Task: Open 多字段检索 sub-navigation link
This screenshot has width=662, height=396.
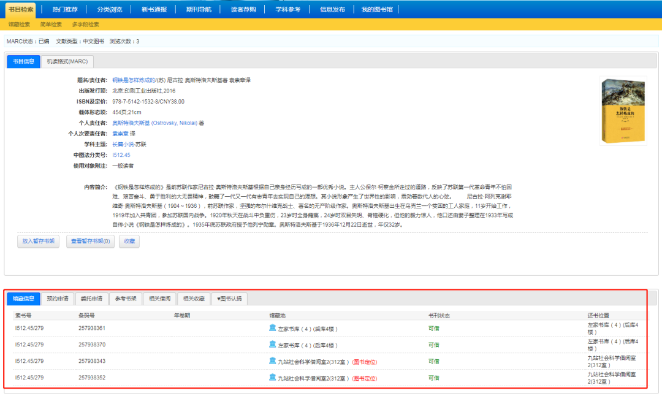Action: (x=85, y=25)
